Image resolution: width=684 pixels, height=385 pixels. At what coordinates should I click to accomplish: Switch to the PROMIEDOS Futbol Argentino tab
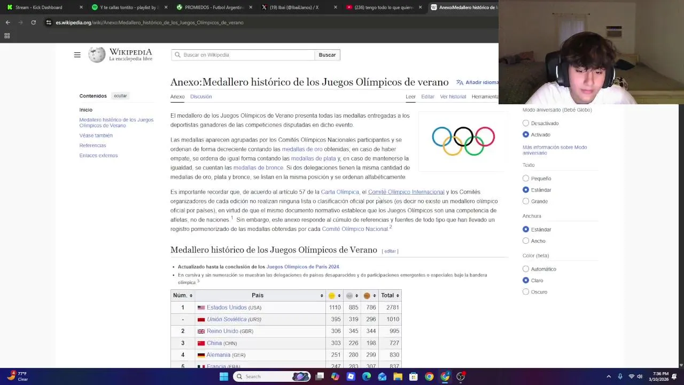(x=214, y=7)
